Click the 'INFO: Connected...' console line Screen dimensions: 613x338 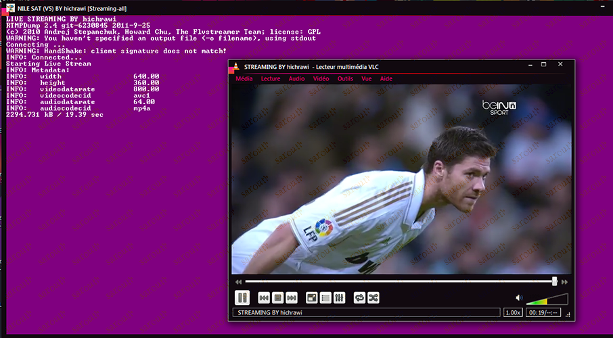point(44,57)
